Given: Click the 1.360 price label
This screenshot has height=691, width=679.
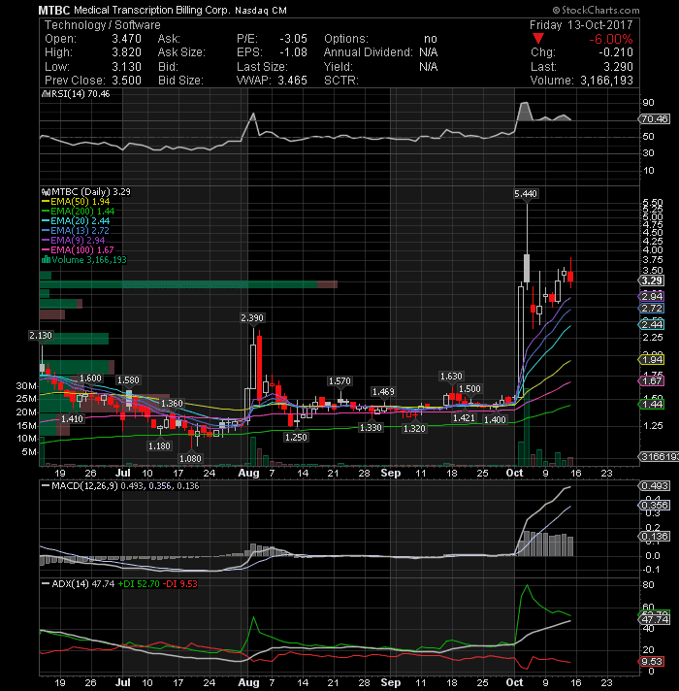Looking at the screenshot, I should coord(172,403).
